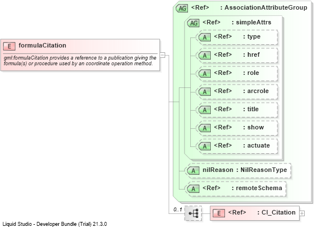Click the A icon beside nilReason attribute
Image resolution: width=315 pixels, height=227 pixels.
click(x=193, y=171)
